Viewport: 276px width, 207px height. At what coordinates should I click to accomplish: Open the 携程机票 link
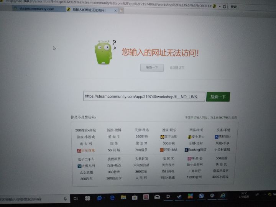click(114, 159)
